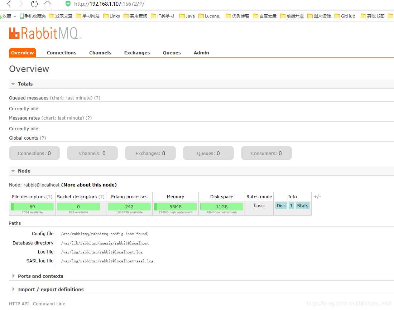Open the 图片资源 bookmark folder

point(319,16)
